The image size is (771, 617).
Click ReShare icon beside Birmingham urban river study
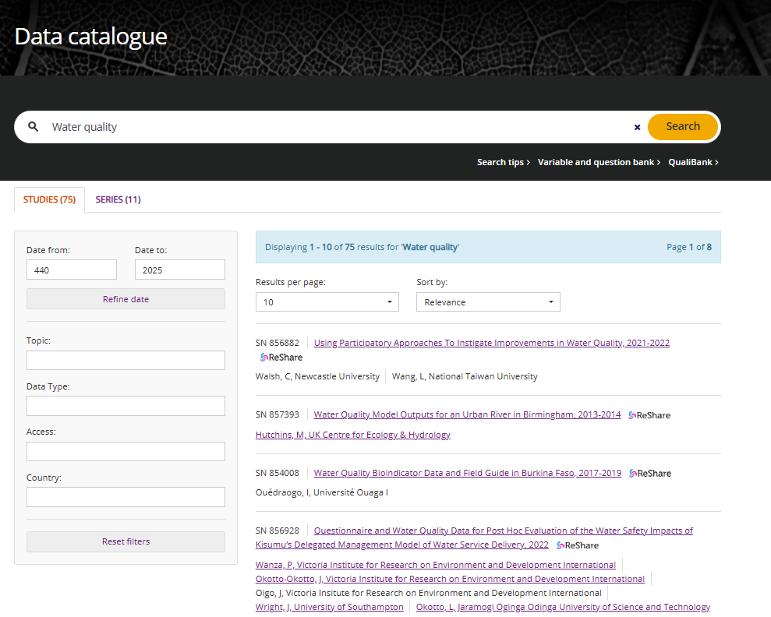(649, 415)
